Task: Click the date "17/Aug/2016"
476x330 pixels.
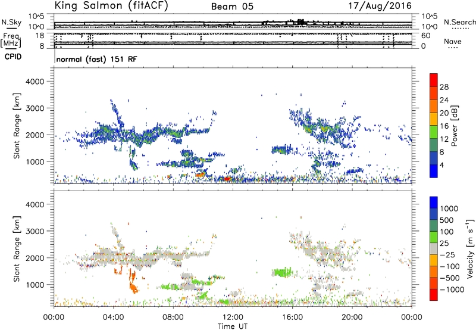Action: tap(380, 6)
